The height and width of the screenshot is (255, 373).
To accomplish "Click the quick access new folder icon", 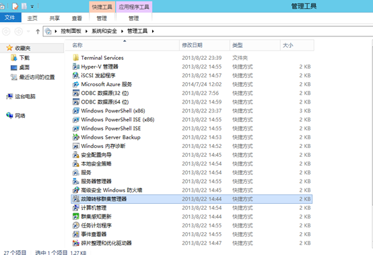I will coord(24,7).
